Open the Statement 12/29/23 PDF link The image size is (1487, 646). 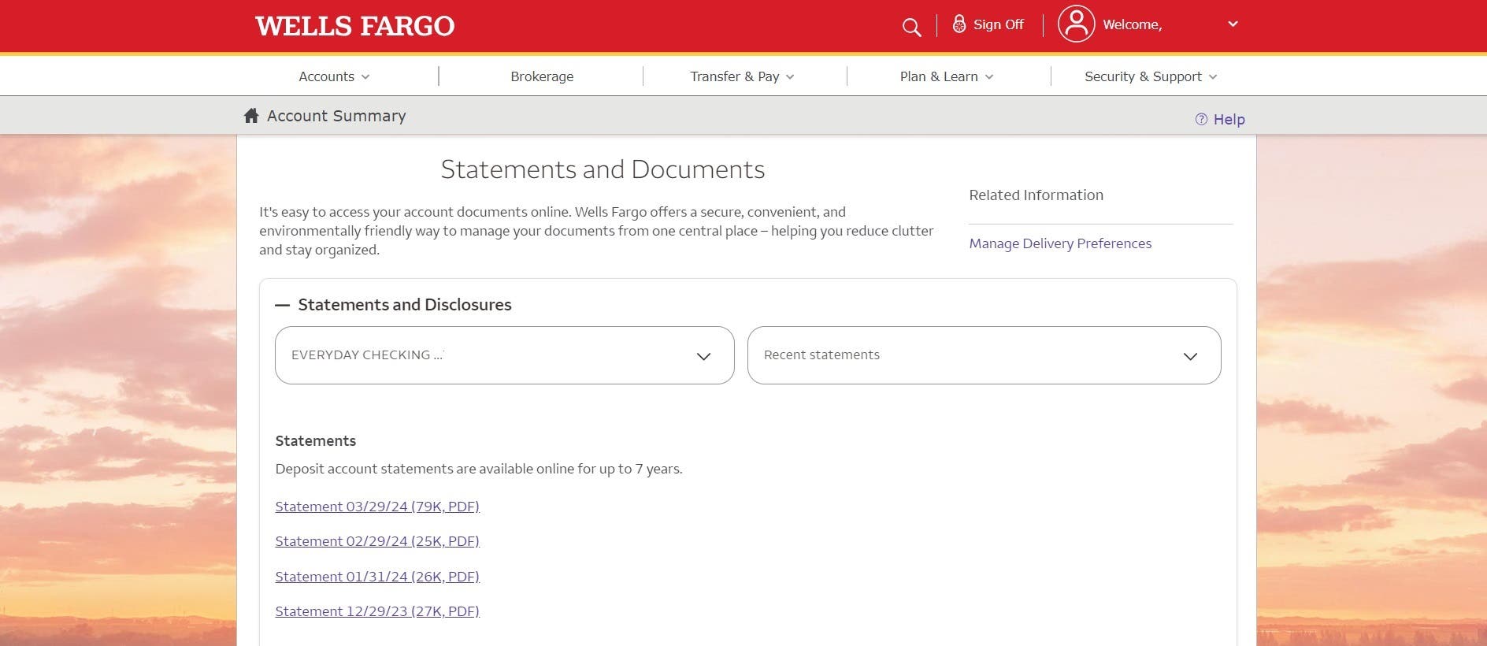pos(377,611)
